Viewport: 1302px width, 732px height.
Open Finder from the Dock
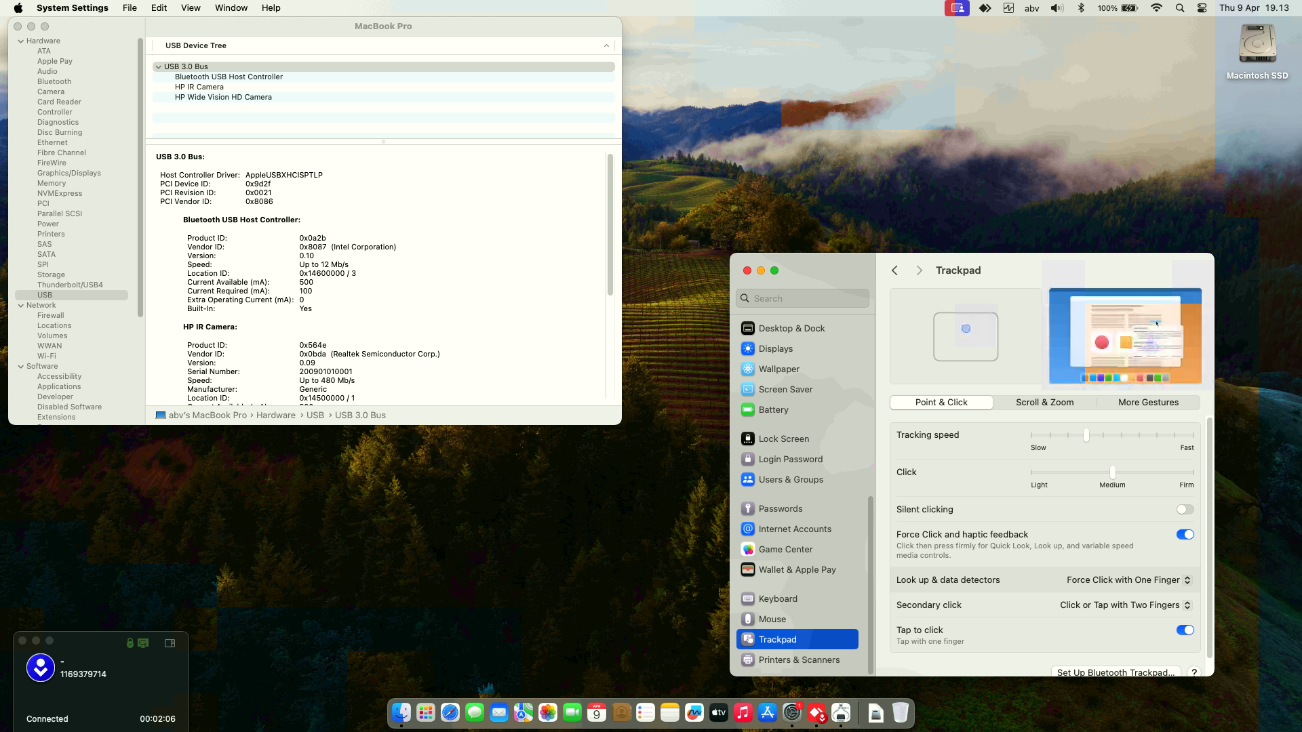click(401, 712)
